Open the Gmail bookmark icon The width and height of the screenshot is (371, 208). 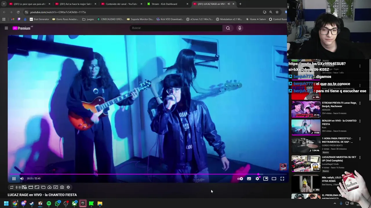click(13, 19)
